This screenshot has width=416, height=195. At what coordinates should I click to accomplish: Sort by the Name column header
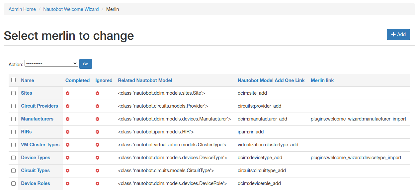point(27,80)
